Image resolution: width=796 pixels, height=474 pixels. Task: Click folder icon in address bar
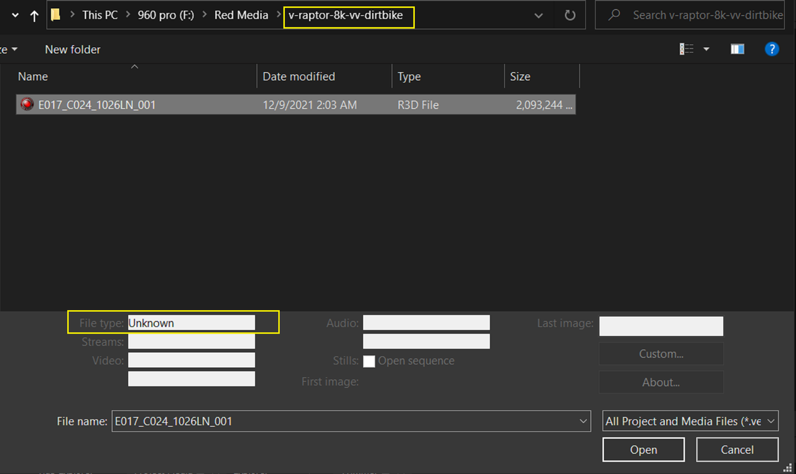point(56,15)
